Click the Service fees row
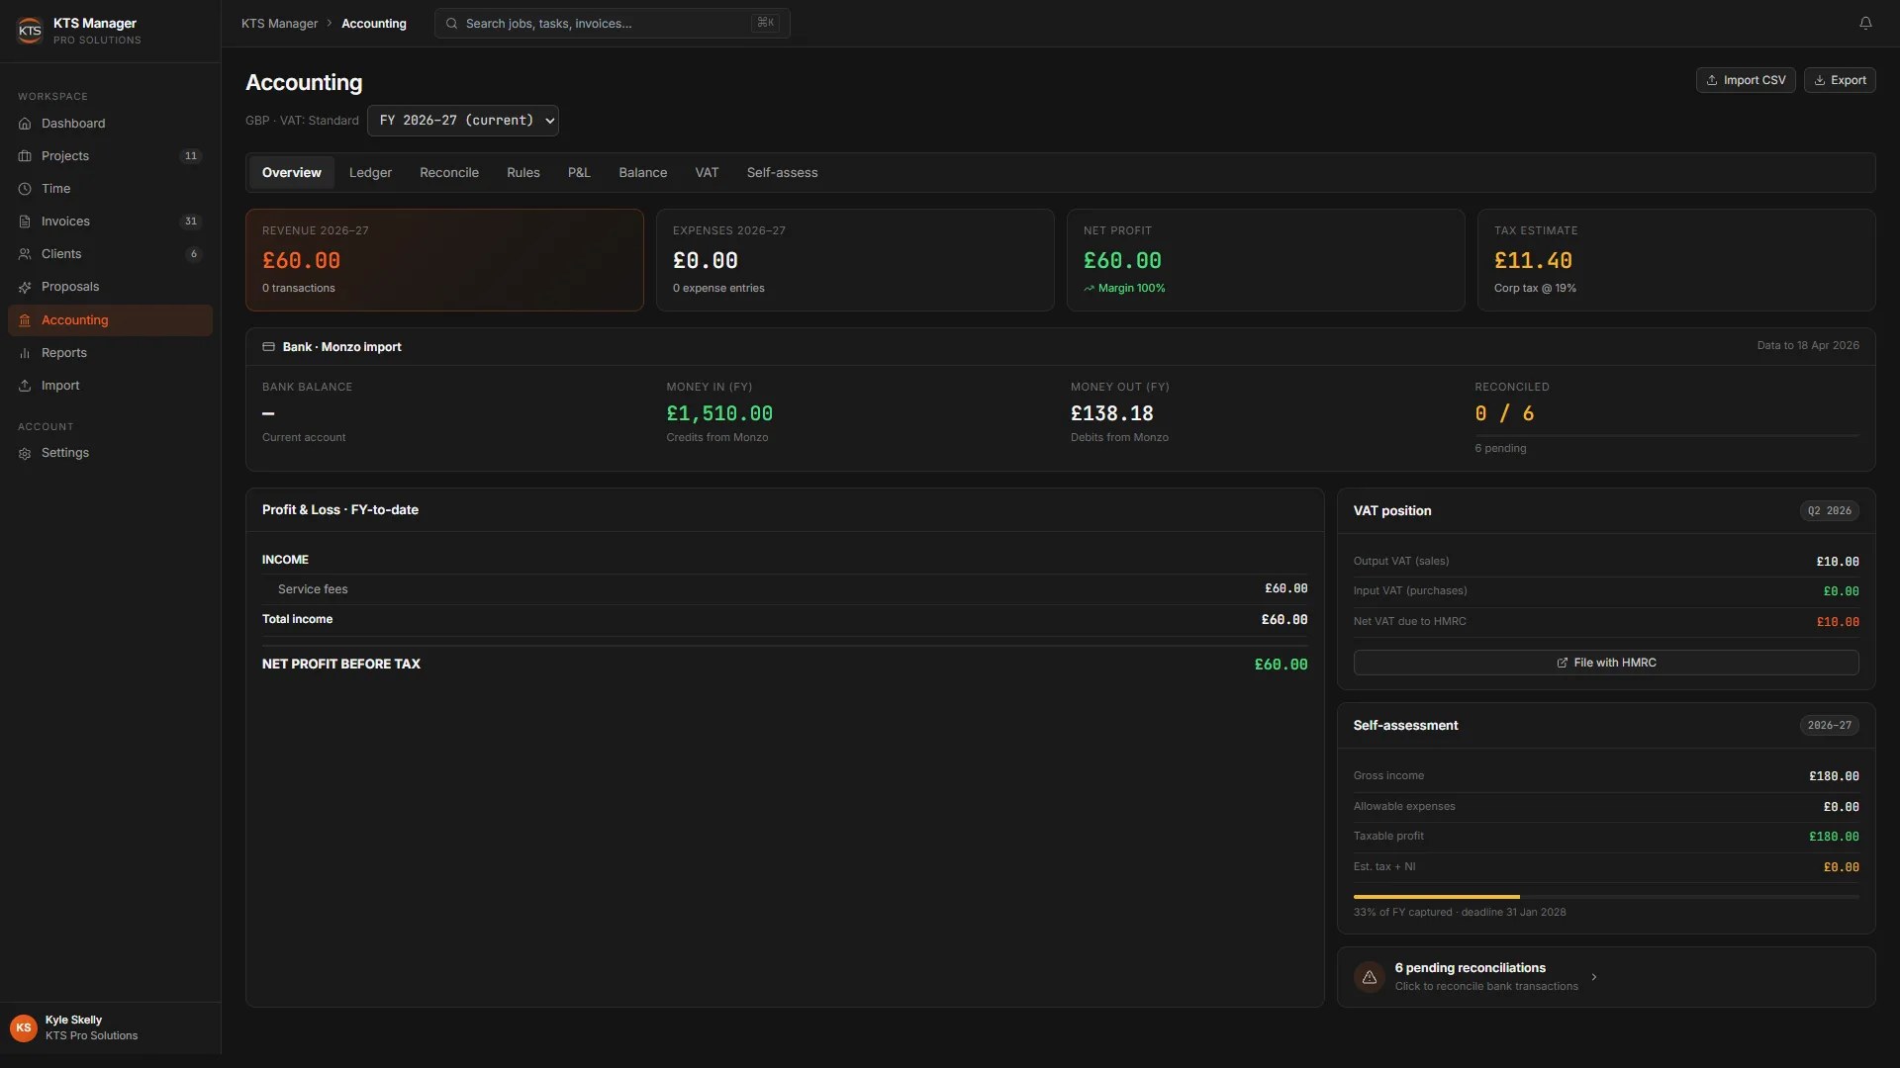1900x1068 pixels. 785,589
